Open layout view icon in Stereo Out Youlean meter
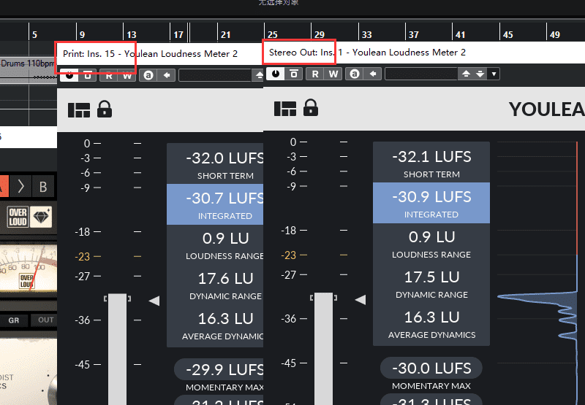 (x=285, y=109)
